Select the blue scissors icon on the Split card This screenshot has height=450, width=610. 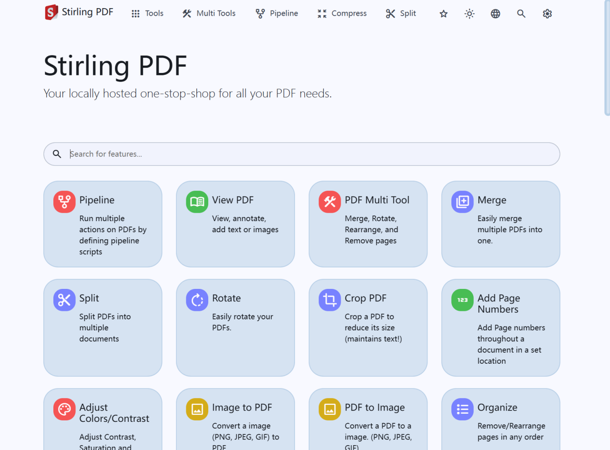[x=64, y=300]
